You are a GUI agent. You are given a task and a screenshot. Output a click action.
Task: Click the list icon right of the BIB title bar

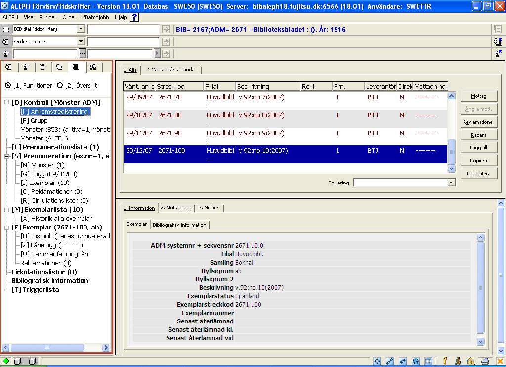pyautogui.click(x=498, y=29)
